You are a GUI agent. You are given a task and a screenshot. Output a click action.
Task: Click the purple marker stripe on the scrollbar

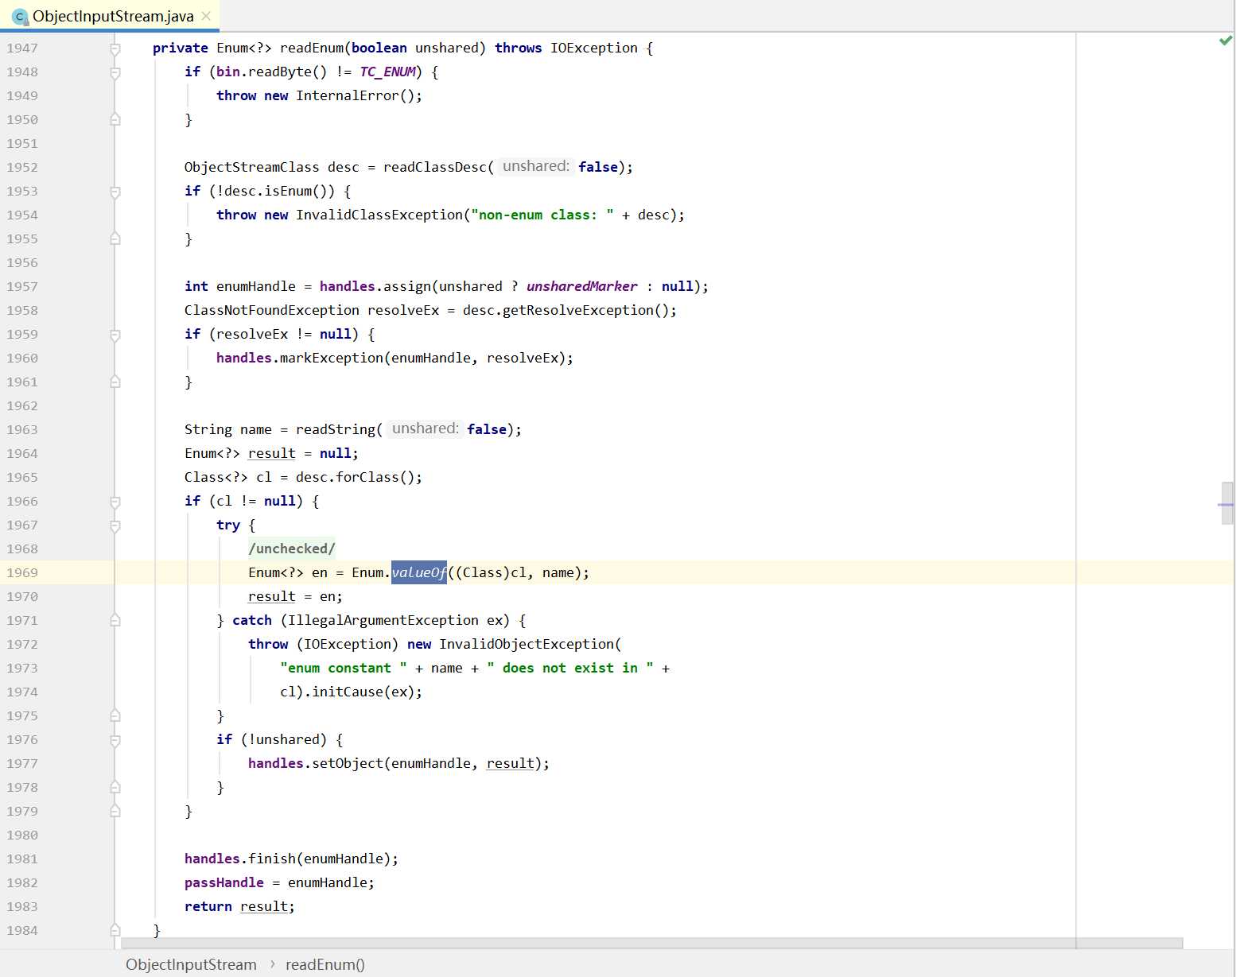1226,505
